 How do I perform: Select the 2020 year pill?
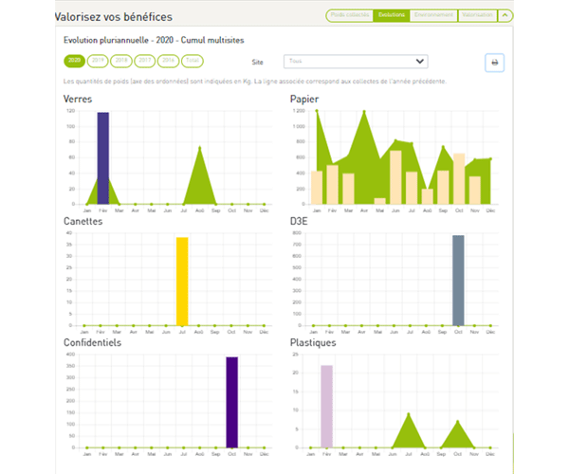click(74, 61)
